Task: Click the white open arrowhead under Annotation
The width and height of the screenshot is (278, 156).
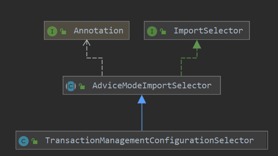Action: [87, 43]
